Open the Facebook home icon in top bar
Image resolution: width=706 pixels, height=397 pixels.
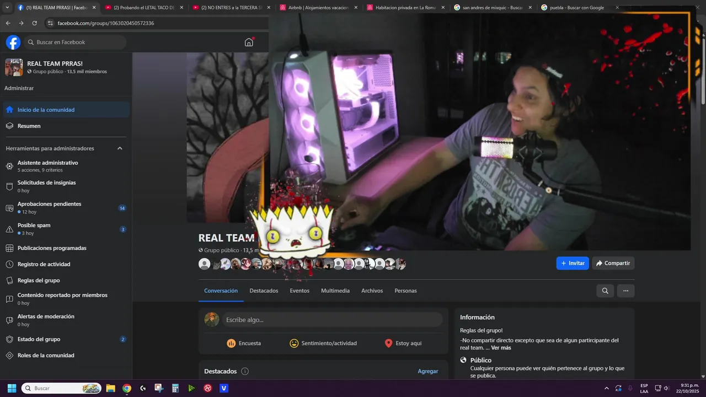point(249,42)
